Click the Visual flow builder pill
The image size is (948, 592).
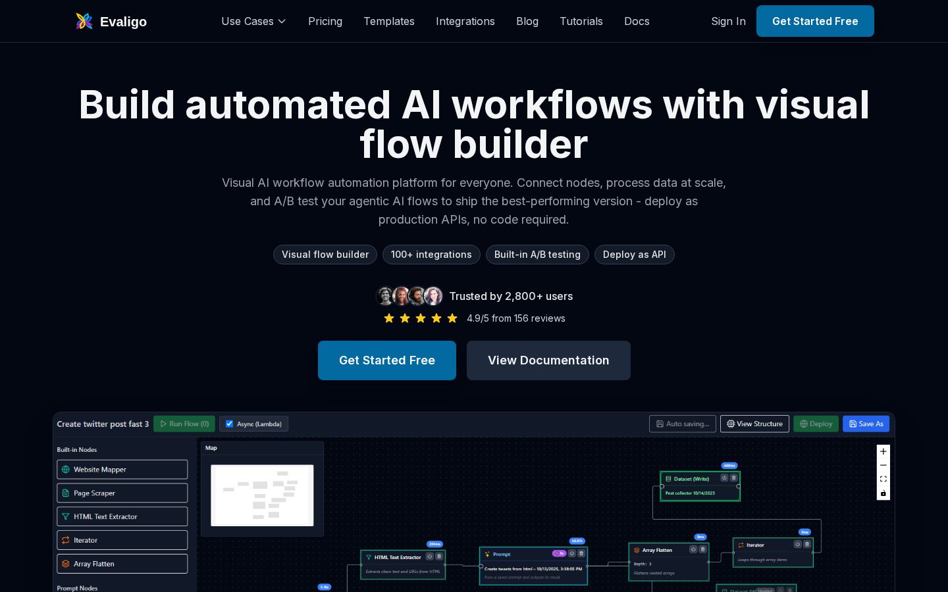coord(325,255)
